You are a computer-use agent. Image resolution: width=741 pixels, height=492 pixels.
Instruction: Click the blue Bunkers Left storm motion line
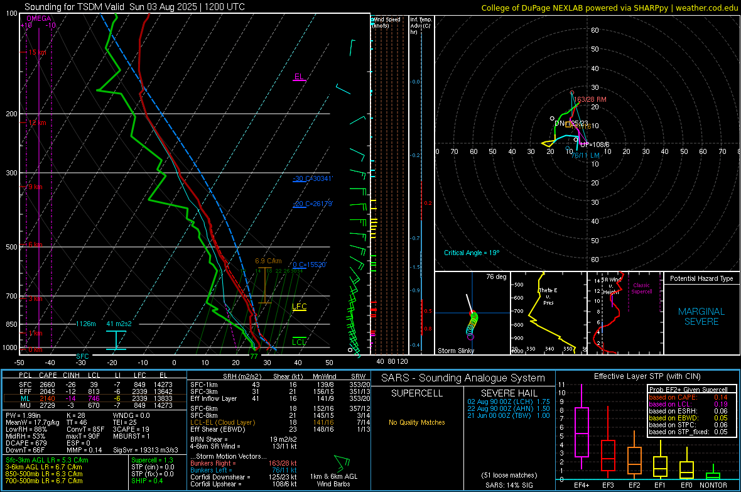pos(244,470)
